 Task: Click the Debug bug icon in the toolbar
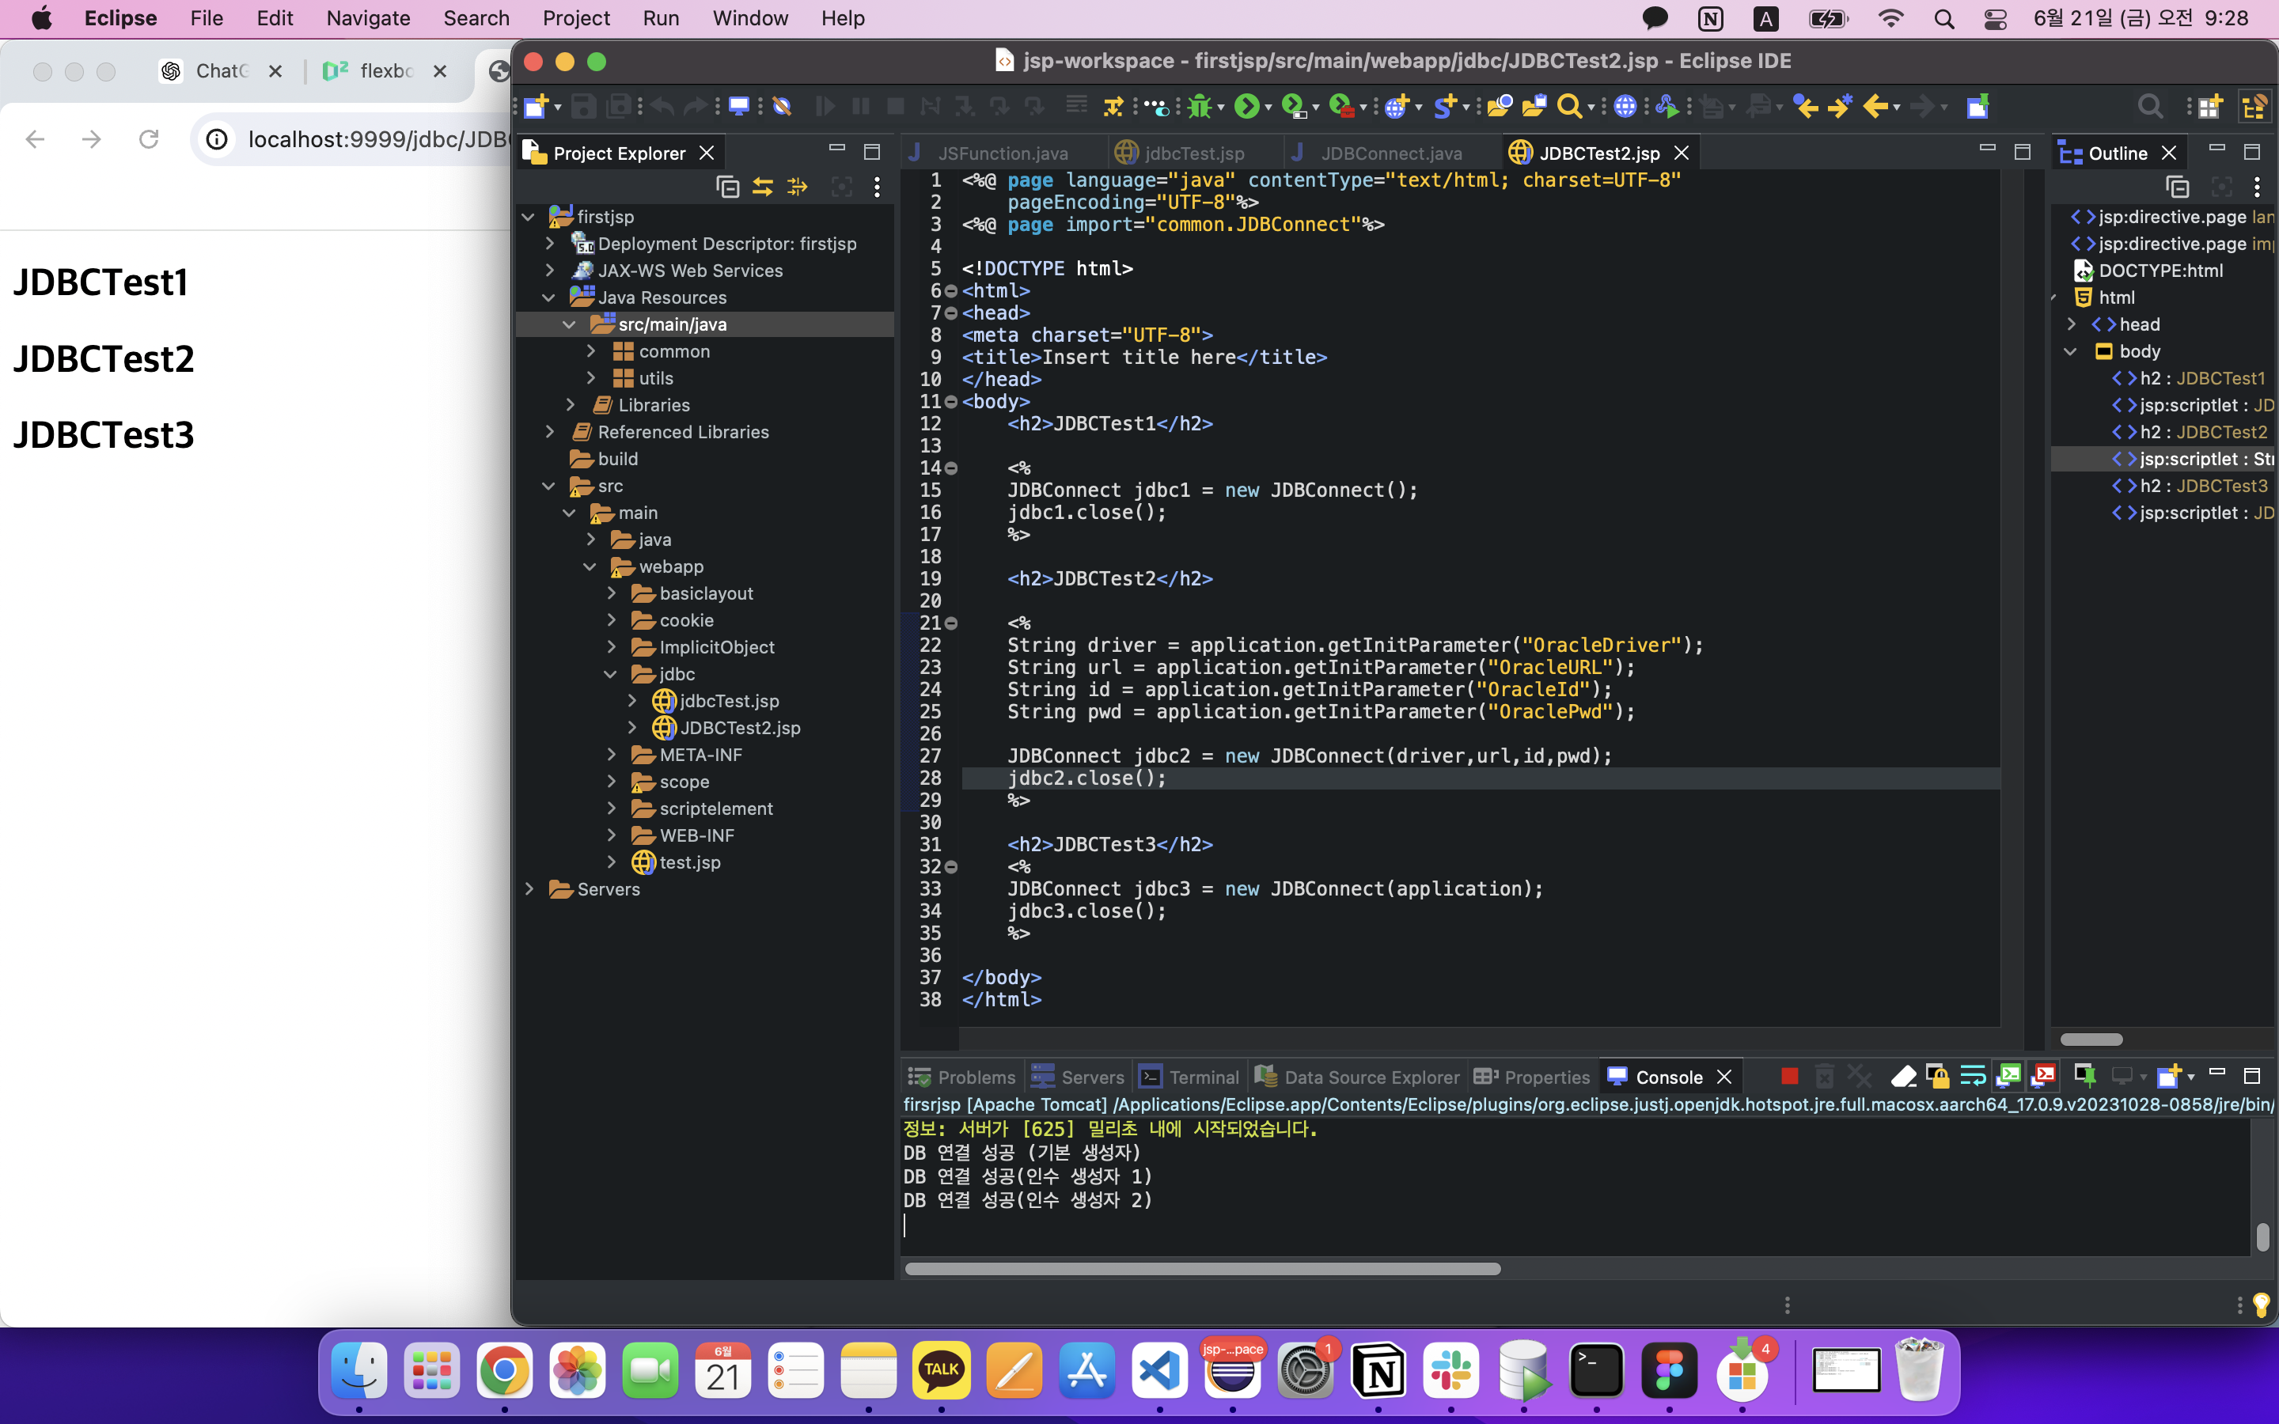1199,107
